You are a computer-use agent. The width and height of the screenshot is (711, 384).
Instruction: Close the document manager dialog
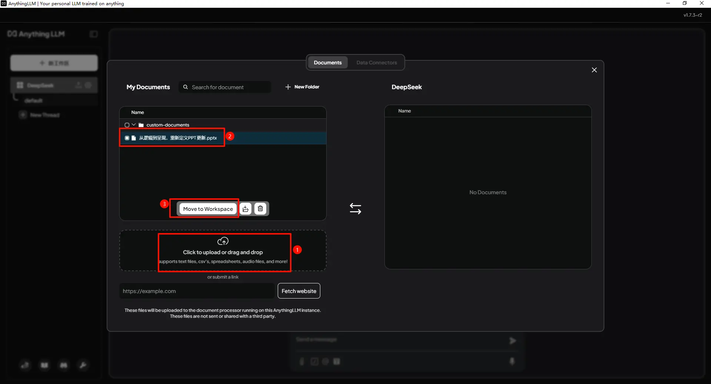point(594,70)
